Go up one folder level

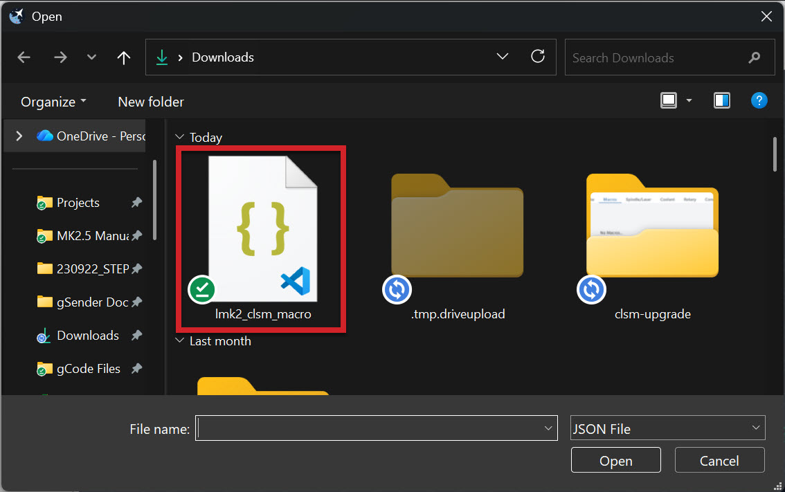(x=124, y=57)
